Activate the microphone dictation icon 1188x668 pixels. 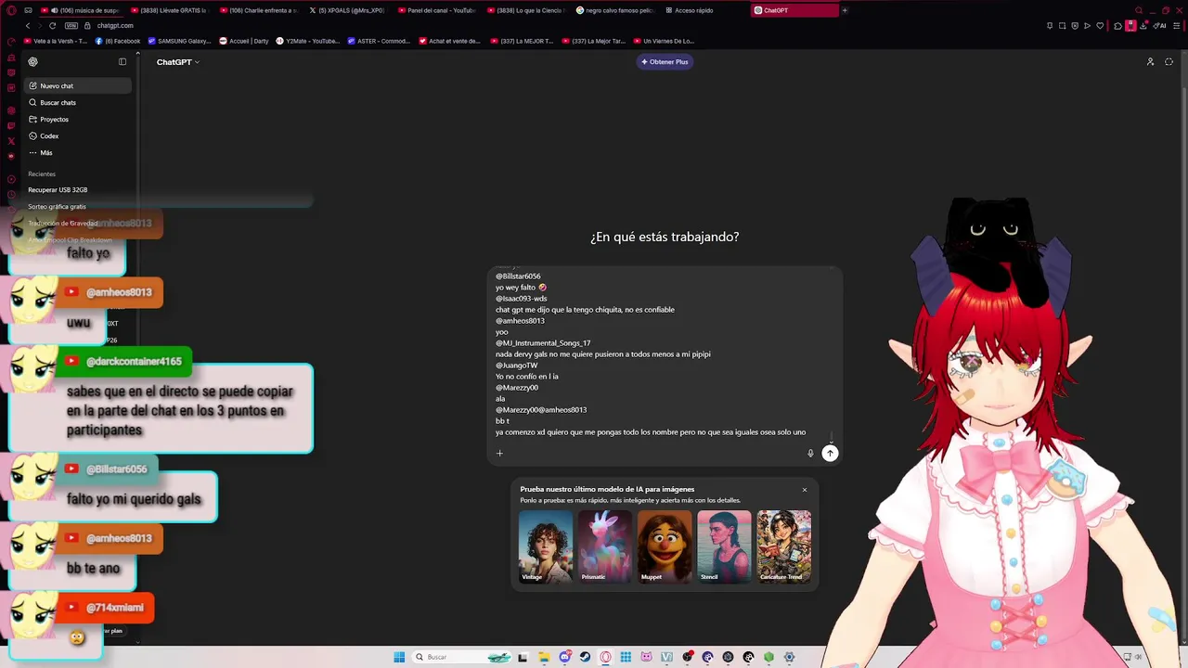810,454
